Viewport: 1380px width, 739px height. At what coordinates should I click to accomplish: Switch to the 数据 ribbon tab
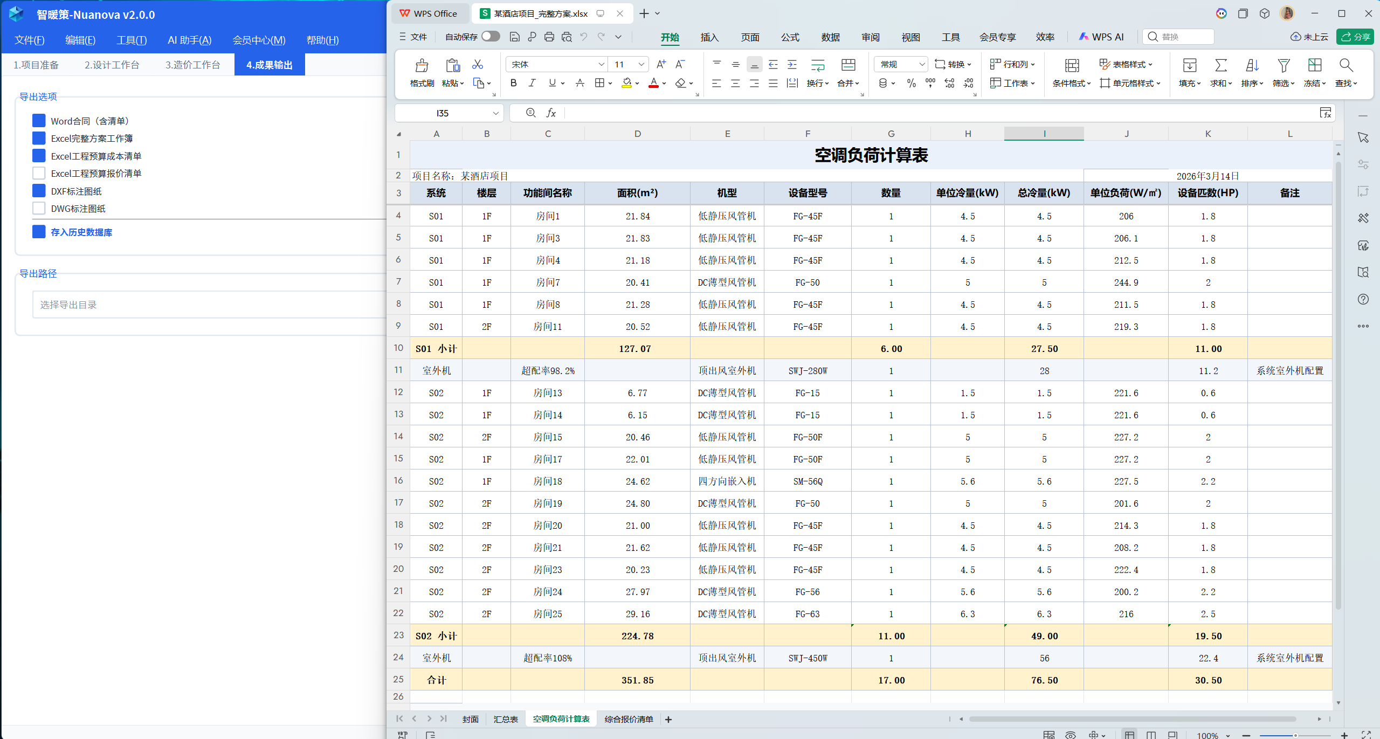[830, 37]
